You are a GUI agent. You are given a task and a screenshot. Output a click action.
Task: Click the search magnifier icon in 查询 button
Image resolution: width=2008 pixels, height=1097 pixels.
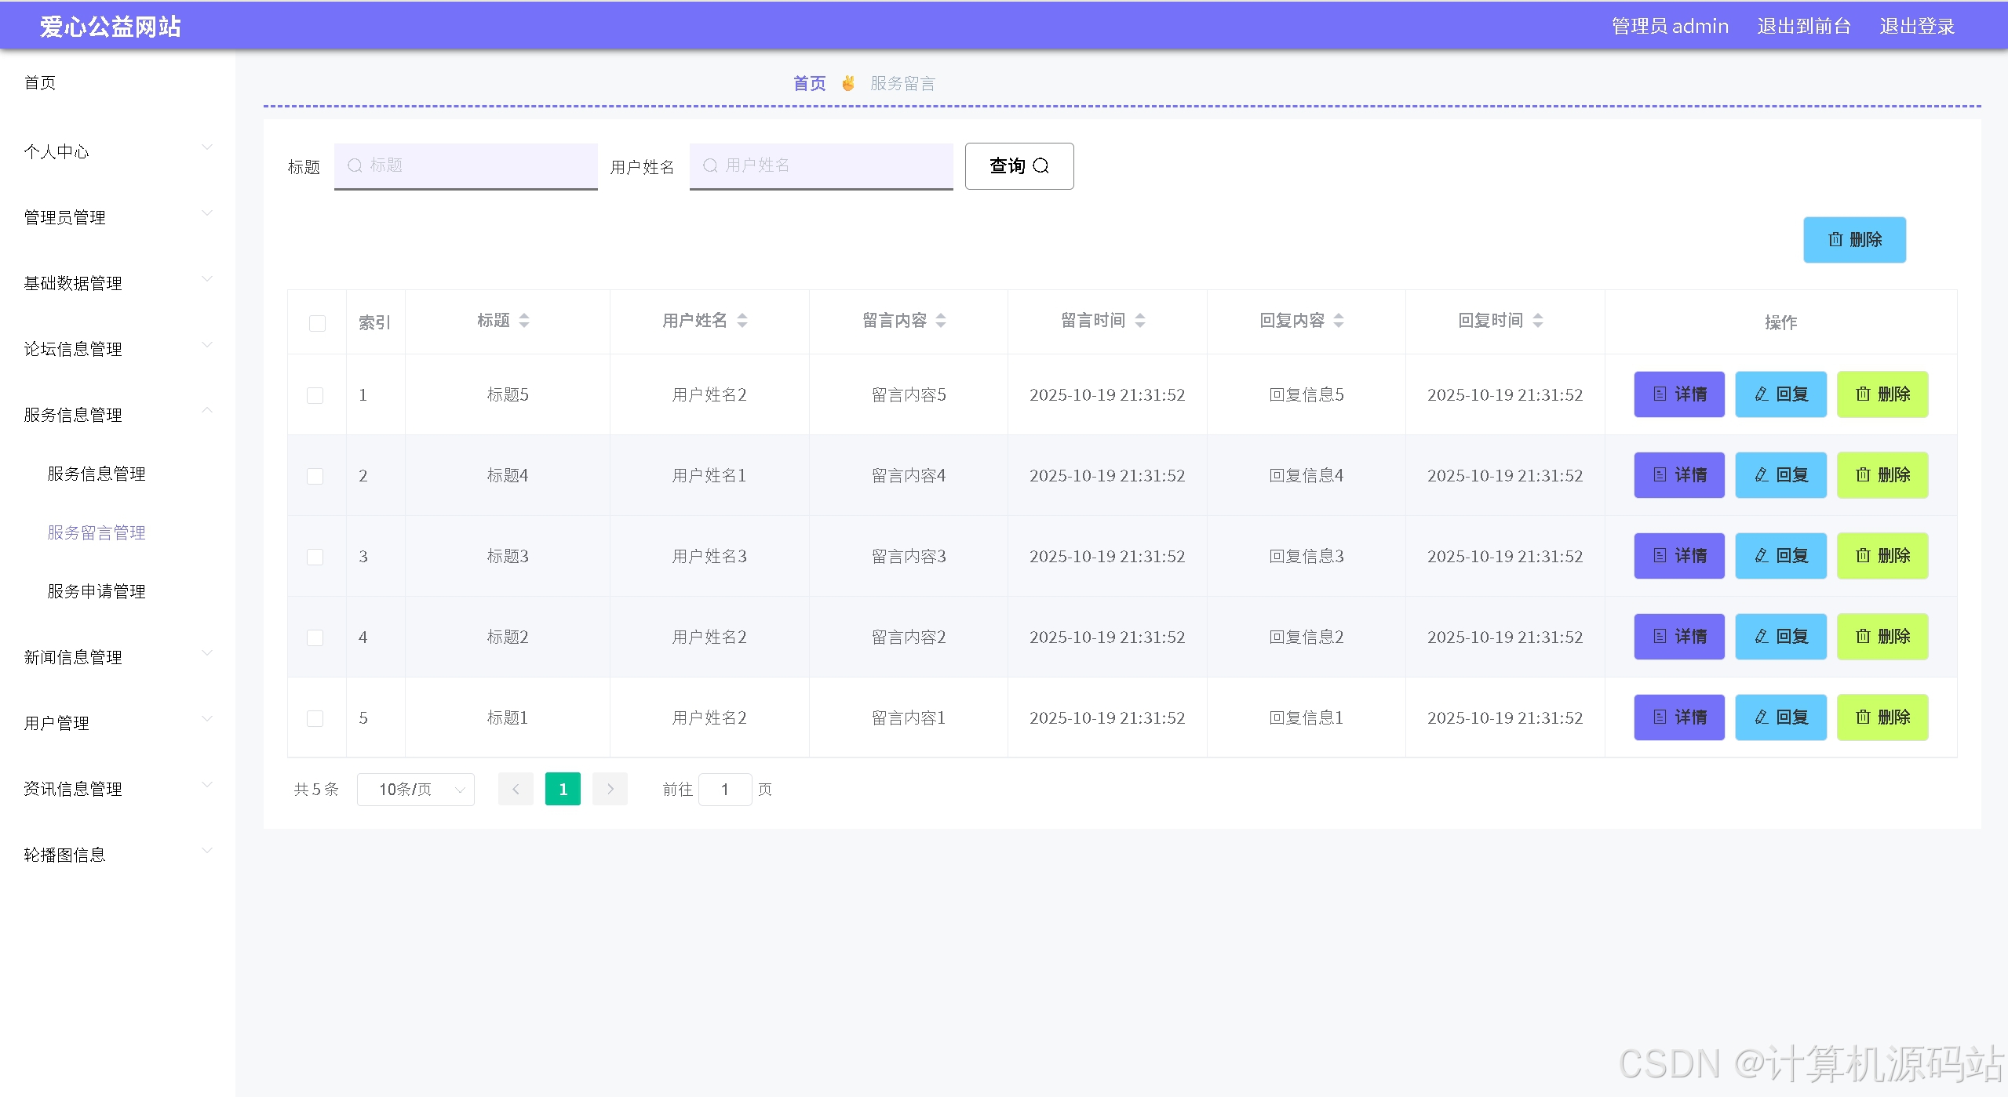pyautogui.click(x=1040, y=165)
